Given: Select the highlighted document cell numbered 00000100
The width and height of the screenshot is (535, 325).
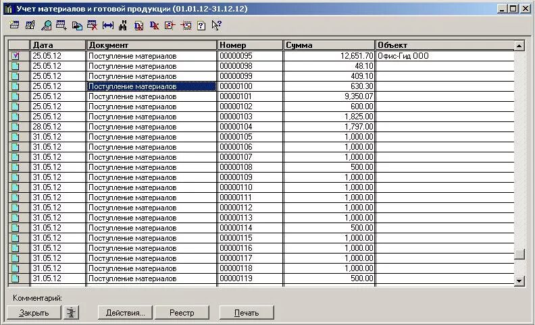Looking at the screenshot, I should point(152,86).
